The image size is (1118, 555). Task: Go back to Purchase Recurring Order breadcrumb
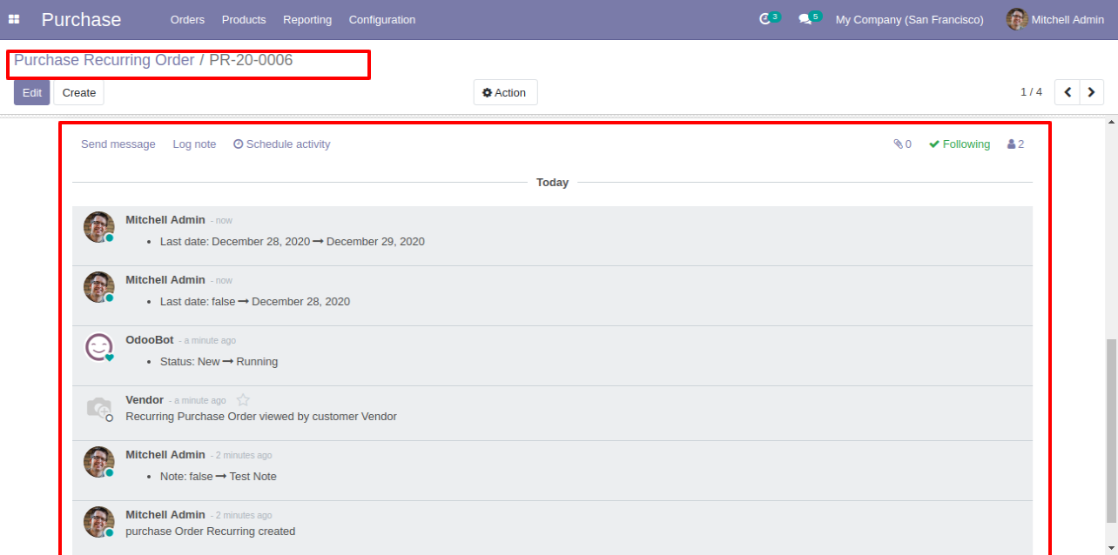(104, 60)
